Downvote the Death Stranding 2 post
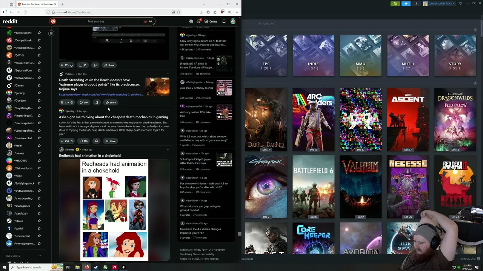483x271 pixels. [72, 102]
